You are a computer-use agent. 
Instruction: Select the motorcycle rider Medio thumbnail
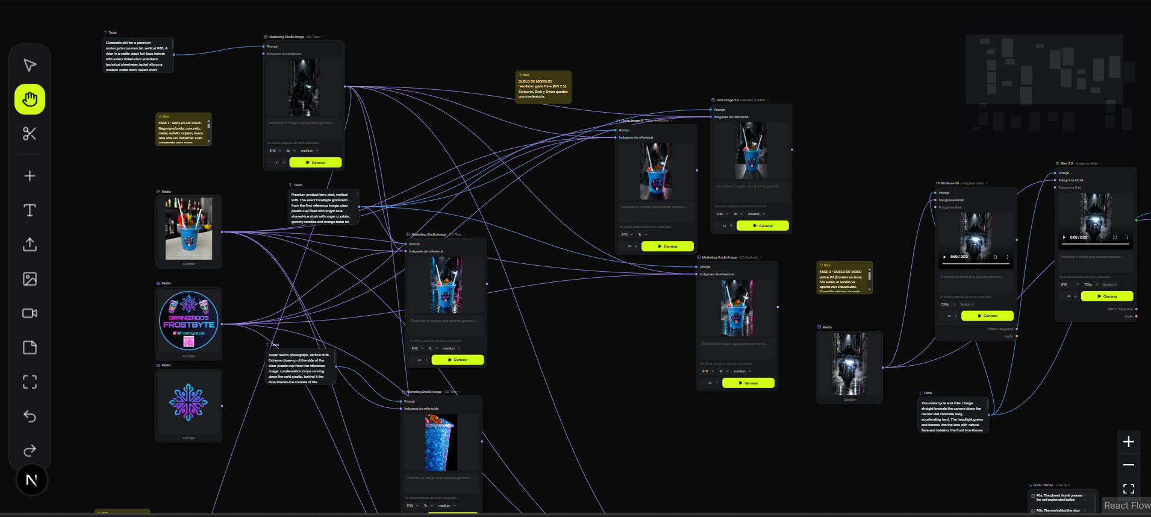850,364
